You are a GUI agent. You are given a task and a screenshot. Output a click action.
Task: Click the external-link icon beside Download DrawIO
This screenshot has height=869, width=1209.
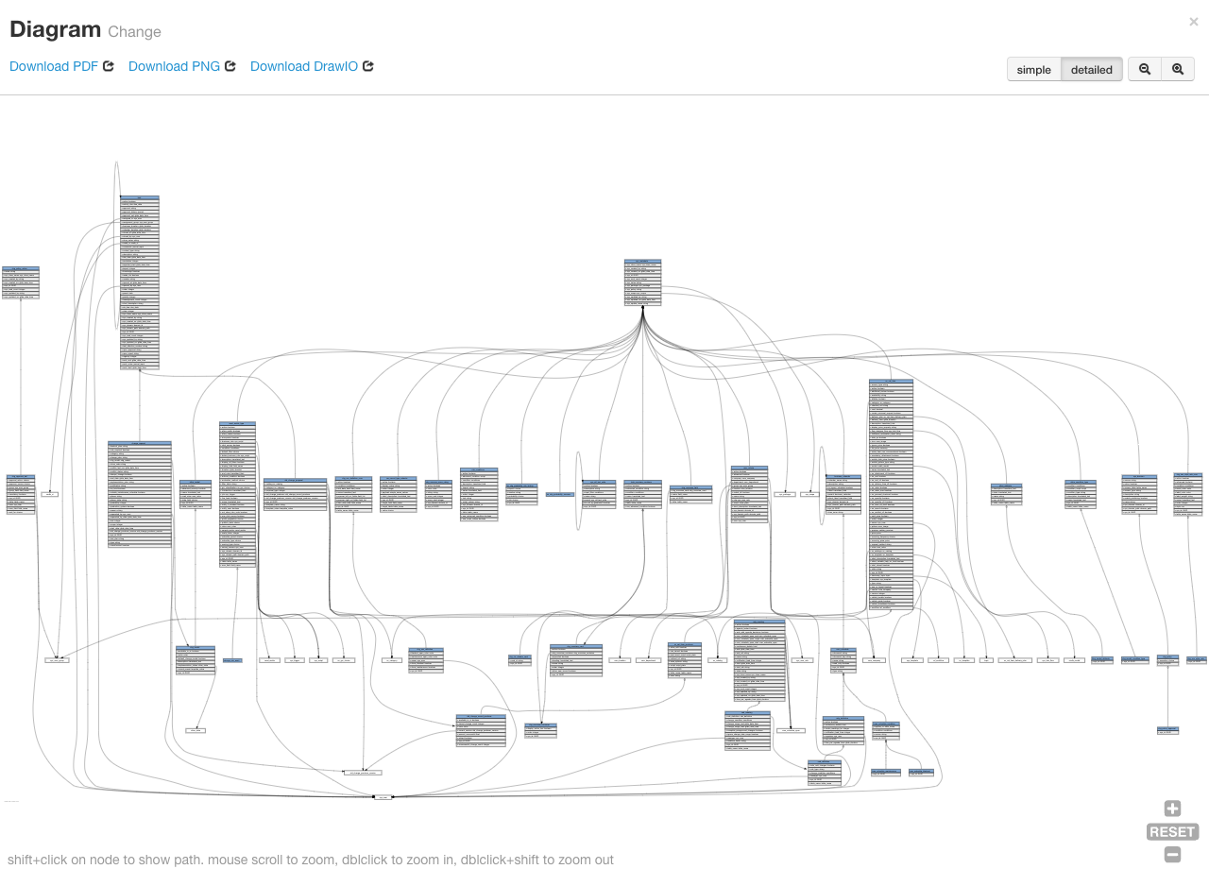(x=367, y=66)
